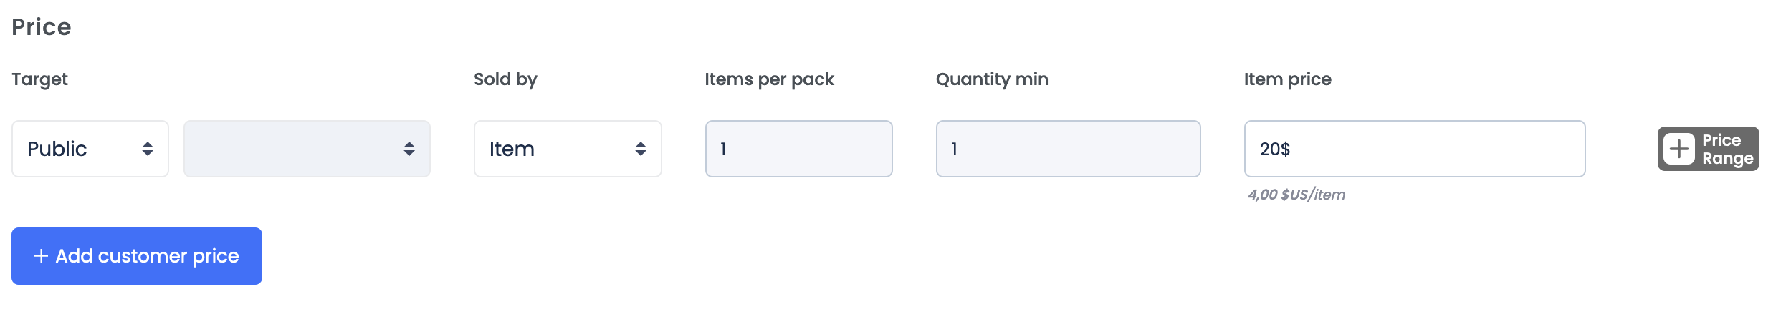Click the arrows icon on the Public selector

click(x=148, y=149)
